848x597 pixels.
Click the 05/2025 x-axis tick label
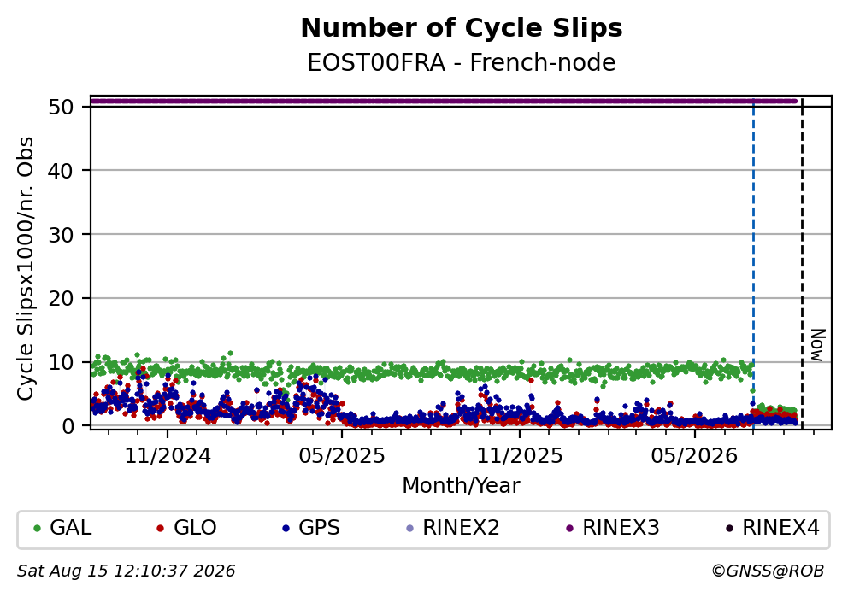coord(342,457)
